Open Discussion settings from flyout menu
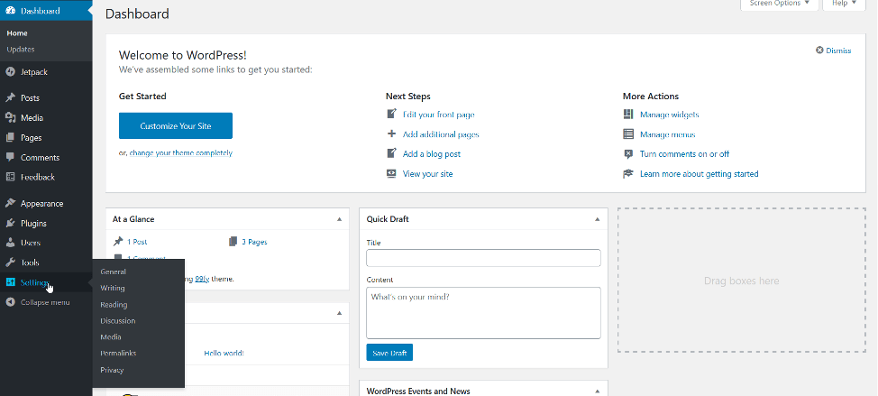This screenshot has width=878, height=396. pos(117,321)
